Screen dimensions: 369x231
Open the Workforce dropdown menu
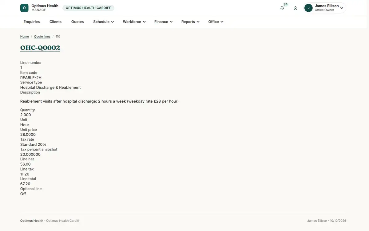point(134,22)
